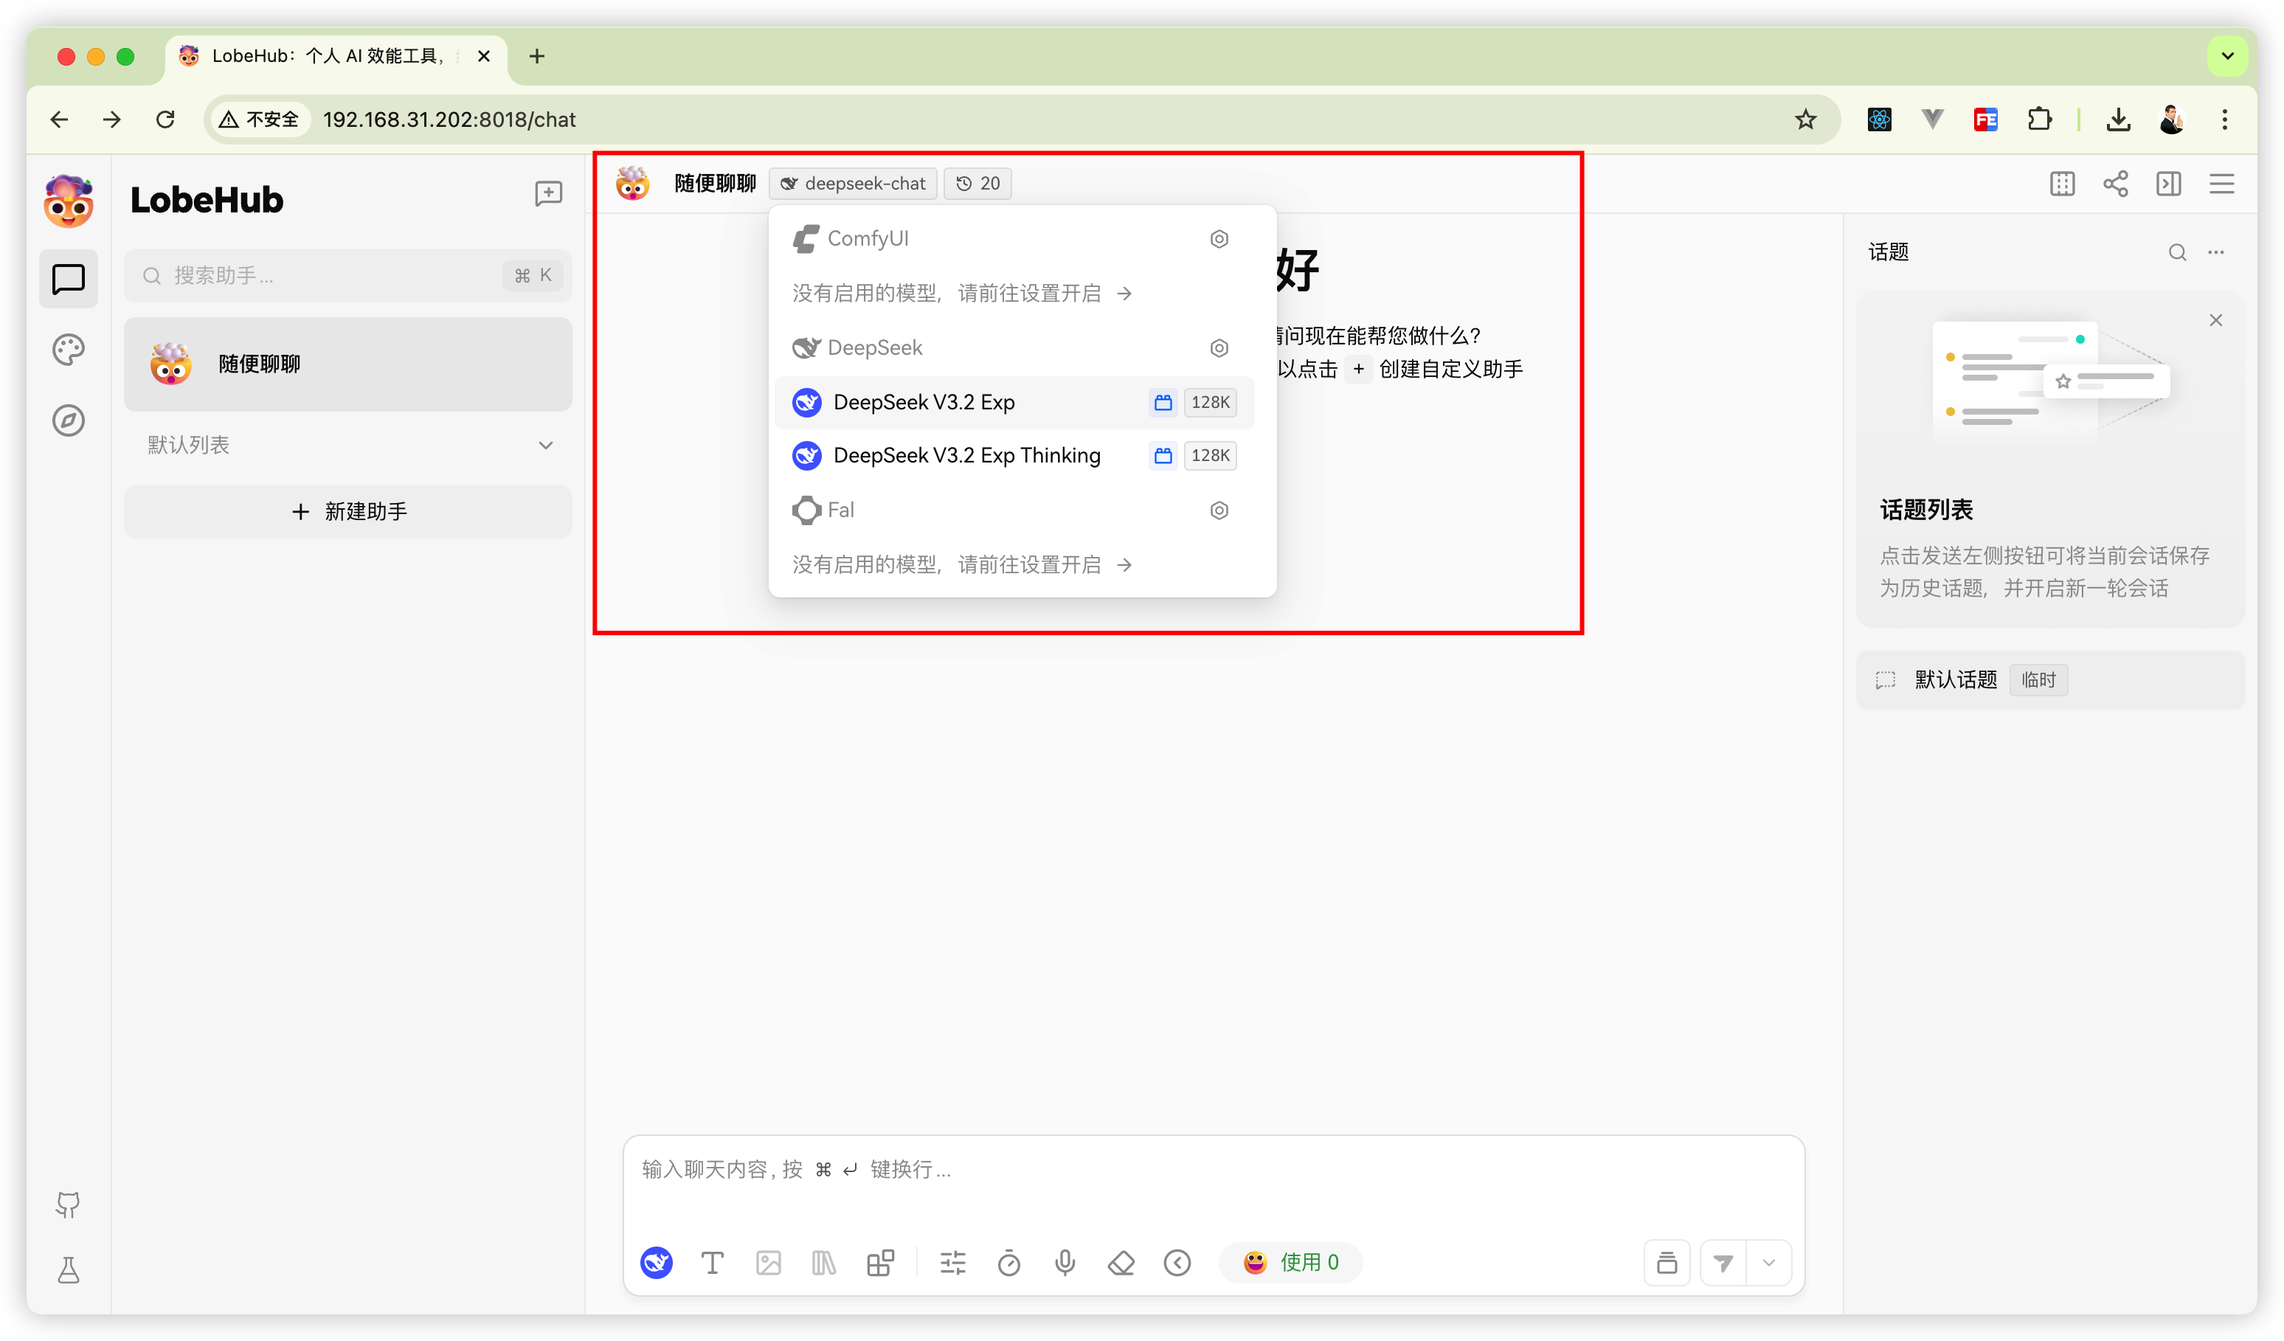2284x1341 pixels.
Task: Open the send button dropdown arrow
Action: (x=1768, y=1262)
